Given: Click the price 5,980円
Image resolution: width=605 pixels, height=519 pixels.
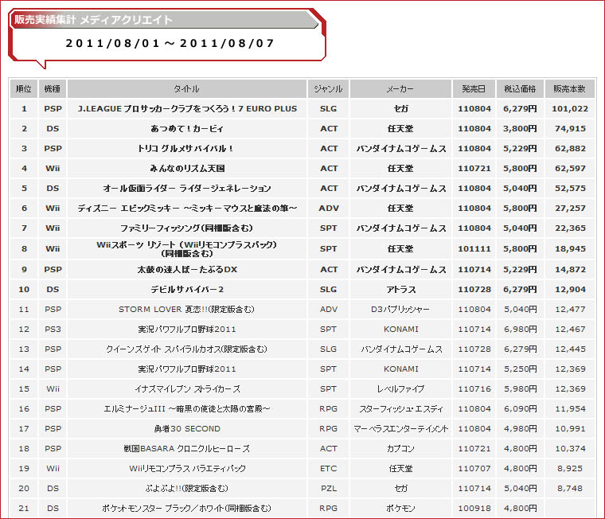Looking at the screenshot, I should coord(520,389).
